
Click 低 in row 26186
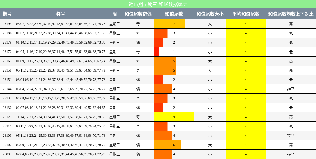291,33
